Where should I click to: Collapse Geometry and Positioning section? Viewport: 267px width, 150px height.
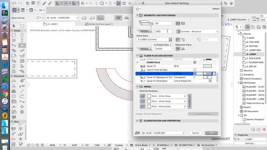tap(137, 15)
